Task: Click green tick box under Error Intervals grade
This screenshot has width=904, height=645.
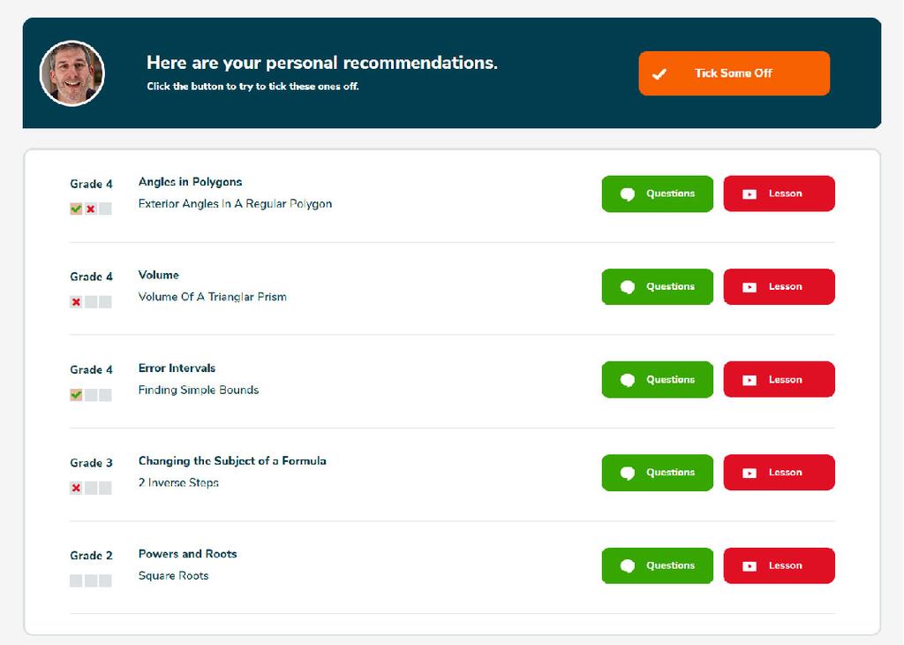Action: tap(76, 395)
